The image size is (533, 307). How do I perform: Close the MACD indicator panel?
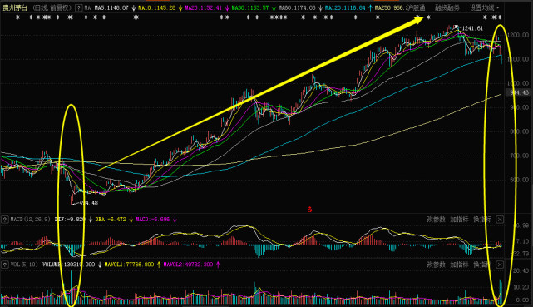coord(500,220)
